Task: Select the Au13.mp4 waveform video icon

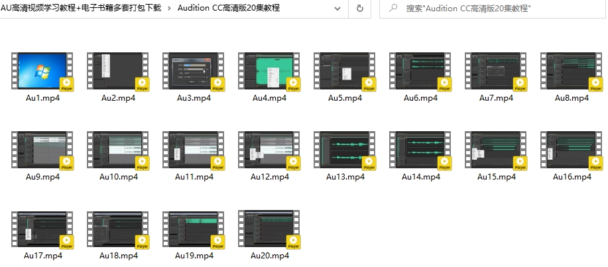Action: pyautogui.click(x=345, y=150)
